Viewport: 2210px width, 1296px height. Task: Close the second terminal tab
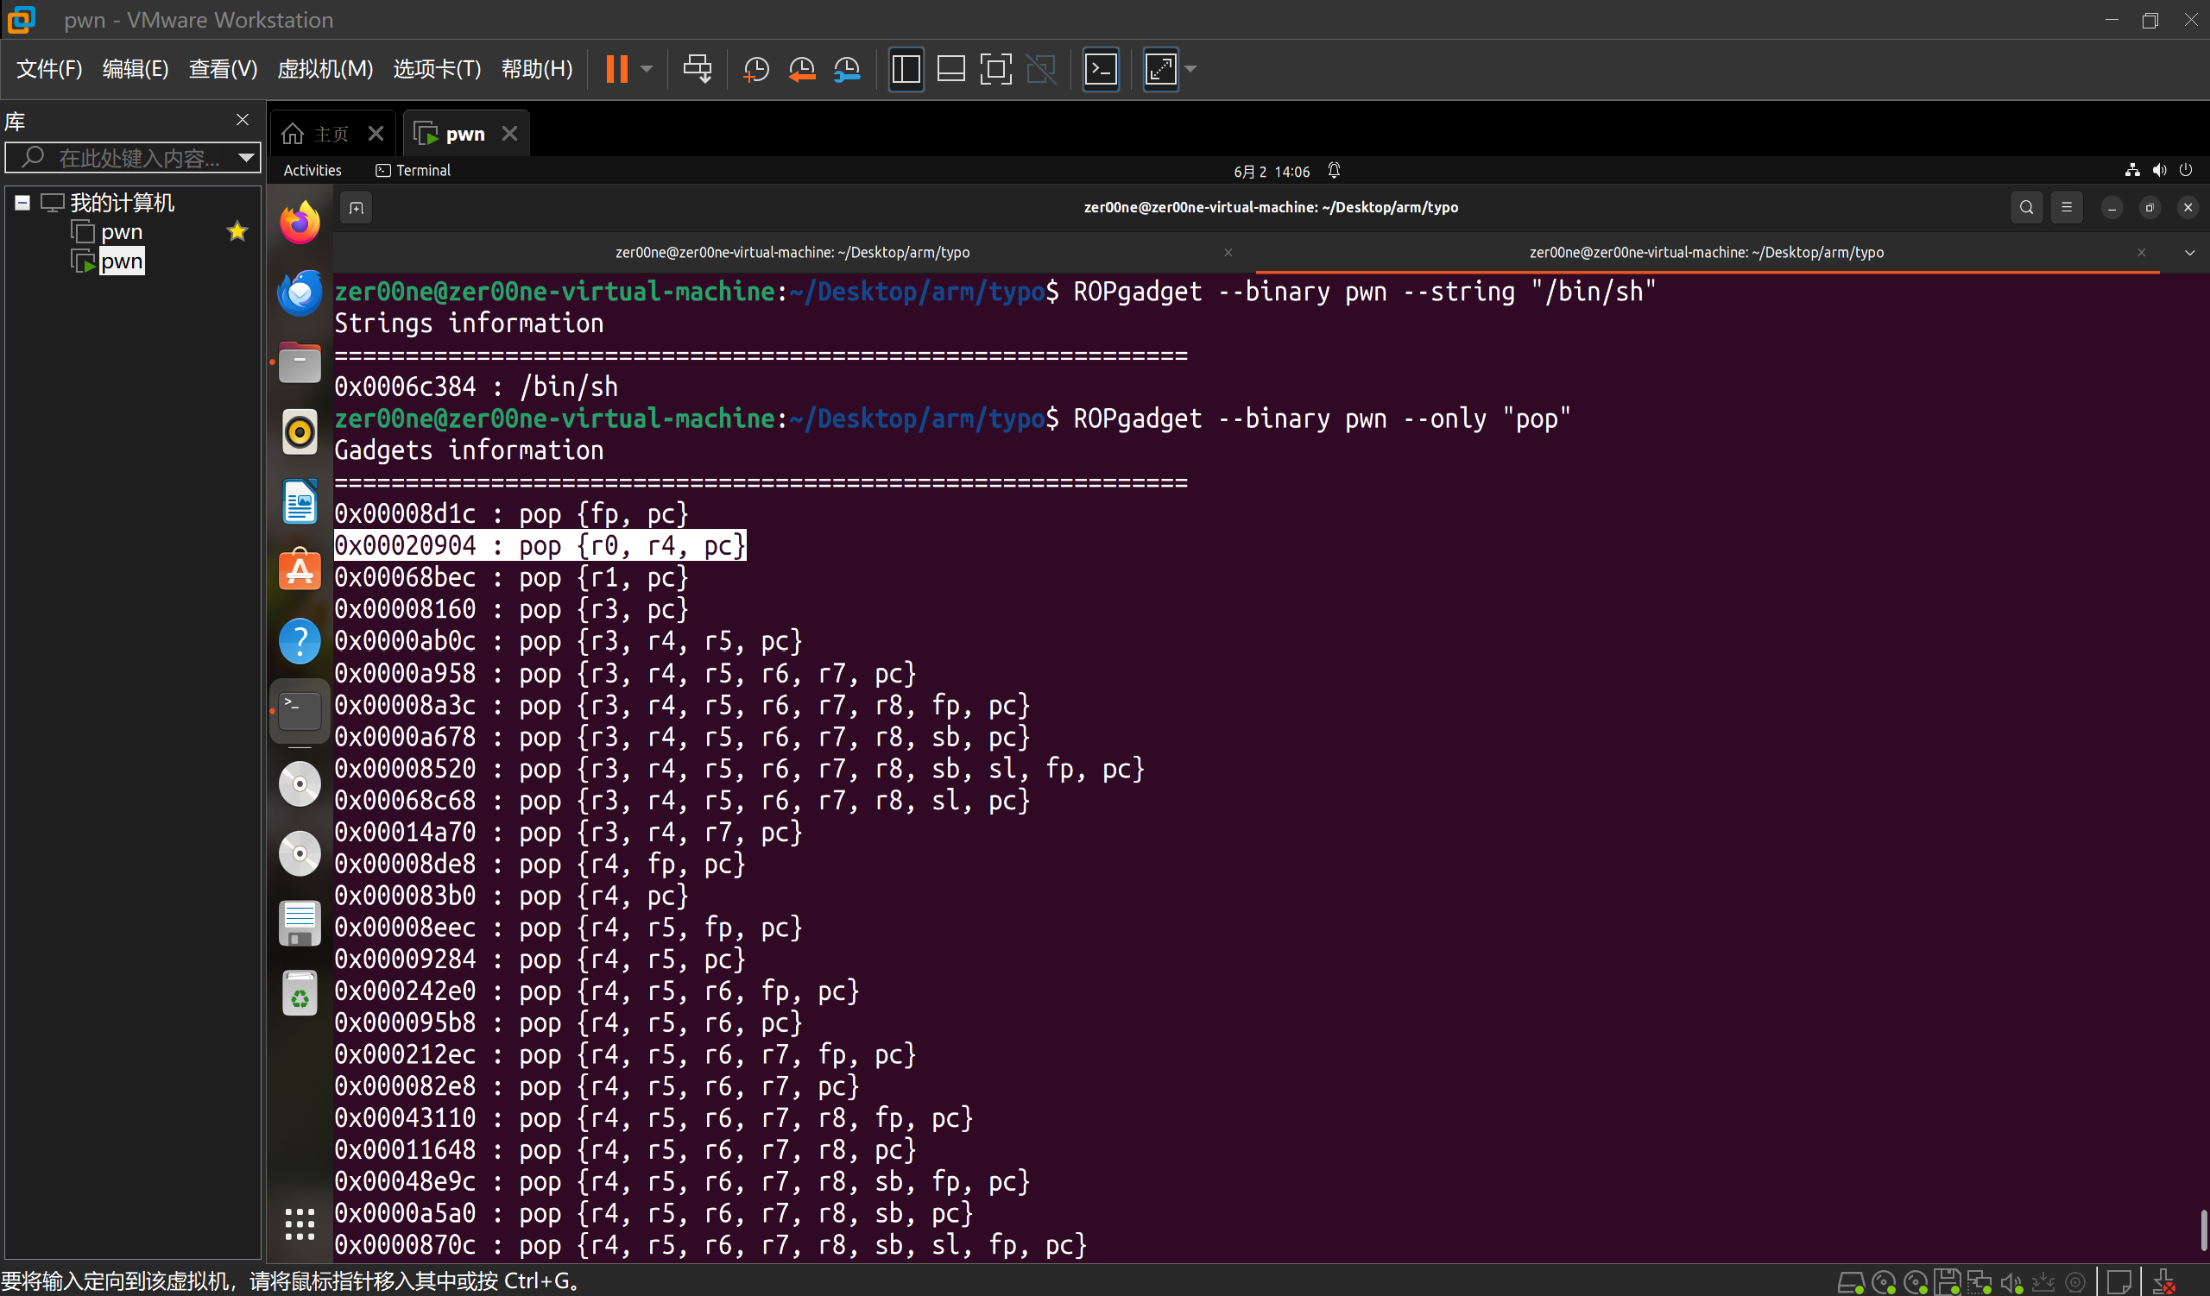click(2142, 252)
